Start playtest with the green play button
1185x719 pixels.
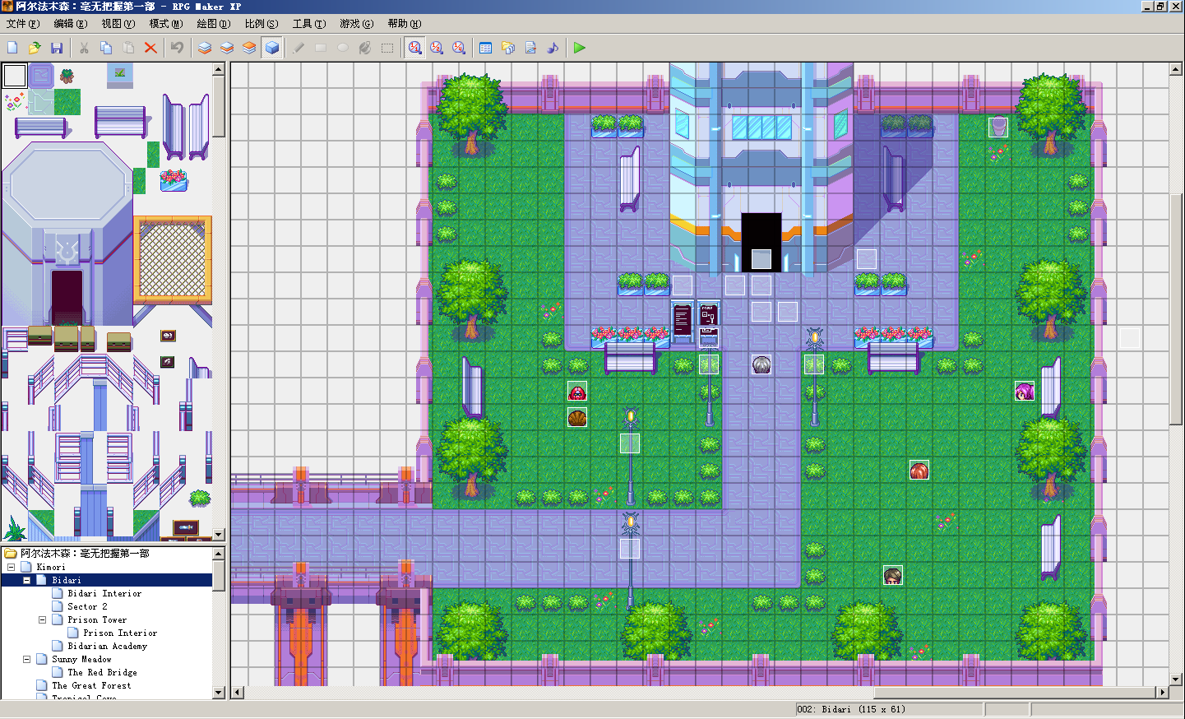(579, 48)
